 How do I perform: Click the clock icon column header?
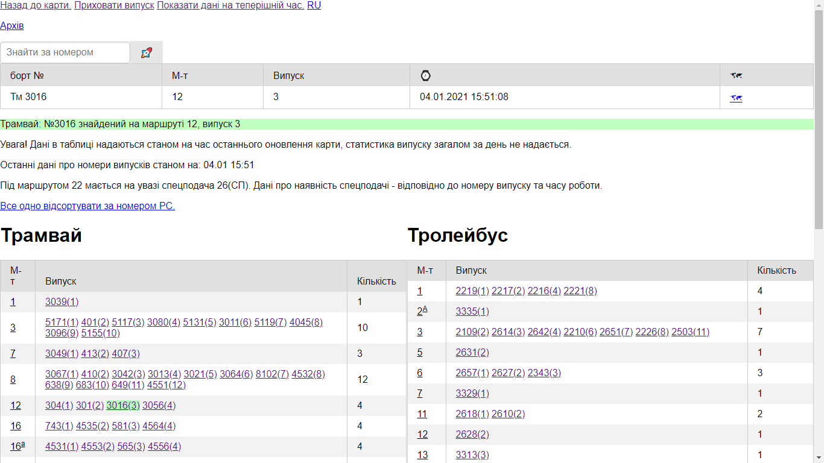tap(426, 75)
